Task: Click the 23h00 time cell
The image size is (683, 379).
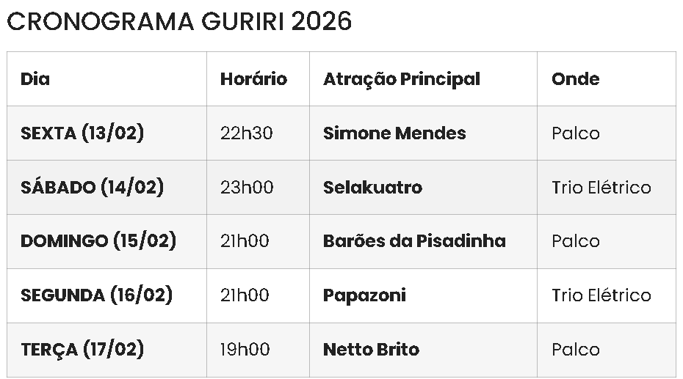Action: [x=246, y=188]
